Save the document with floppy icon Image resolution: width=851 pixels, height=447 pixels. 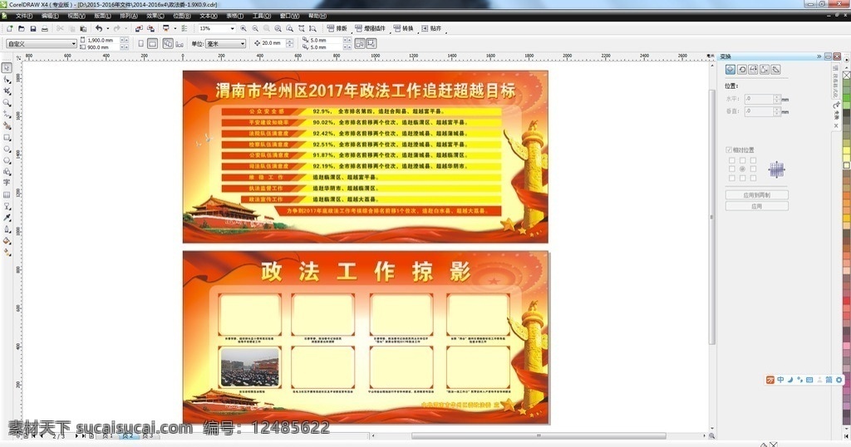click(x=33, y=29)
